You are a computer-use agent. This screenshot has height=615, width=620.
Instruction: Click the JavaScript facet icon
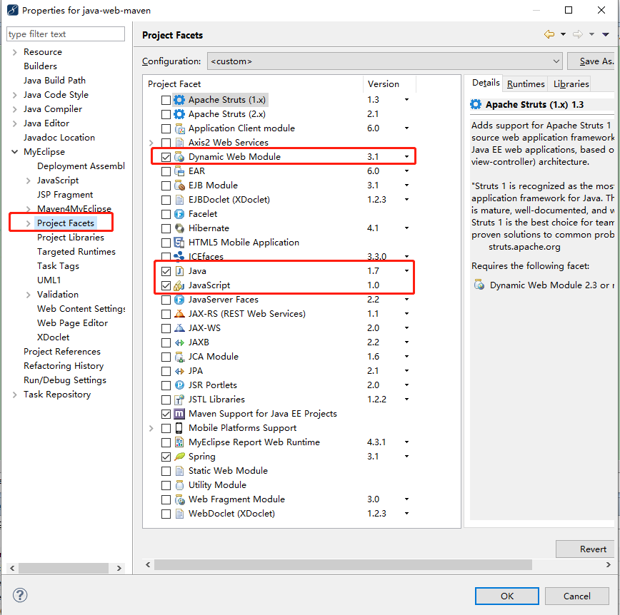[179, 285]
